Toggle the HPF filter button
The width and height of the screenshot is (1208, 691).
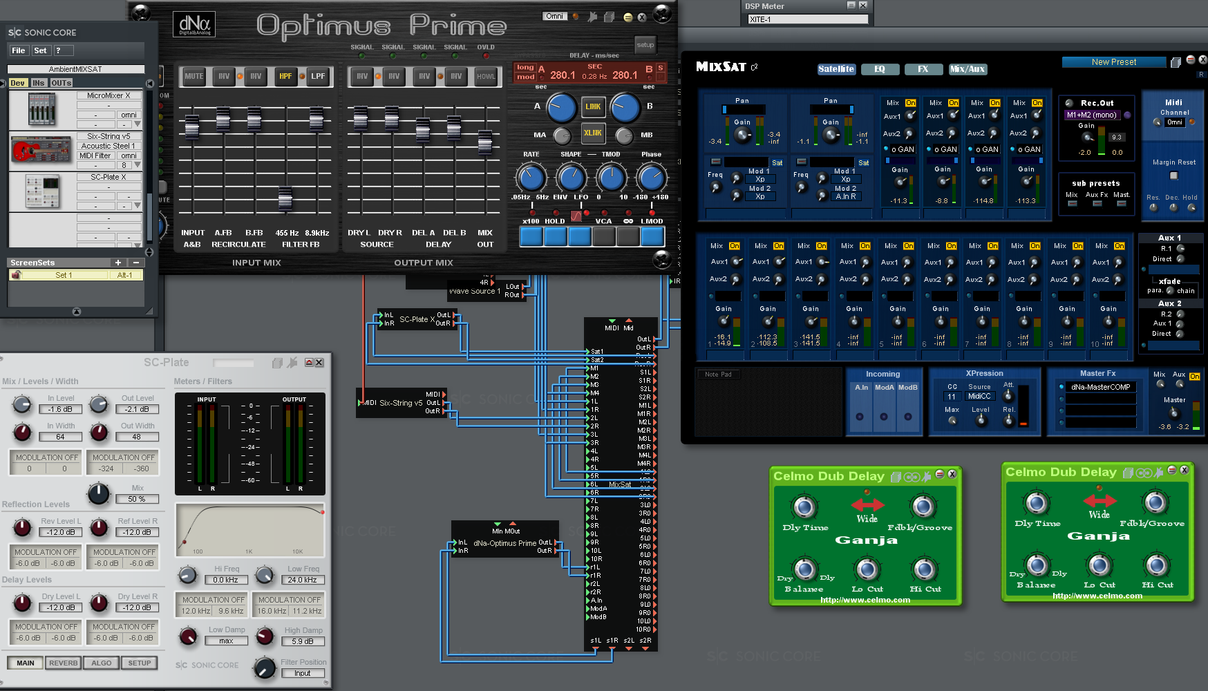285,76
